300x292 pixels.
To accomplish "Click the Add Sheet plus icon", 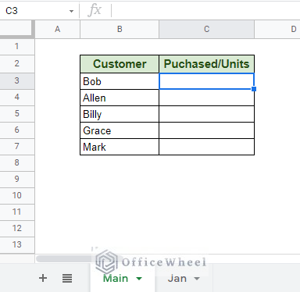I will coord(43,278).
